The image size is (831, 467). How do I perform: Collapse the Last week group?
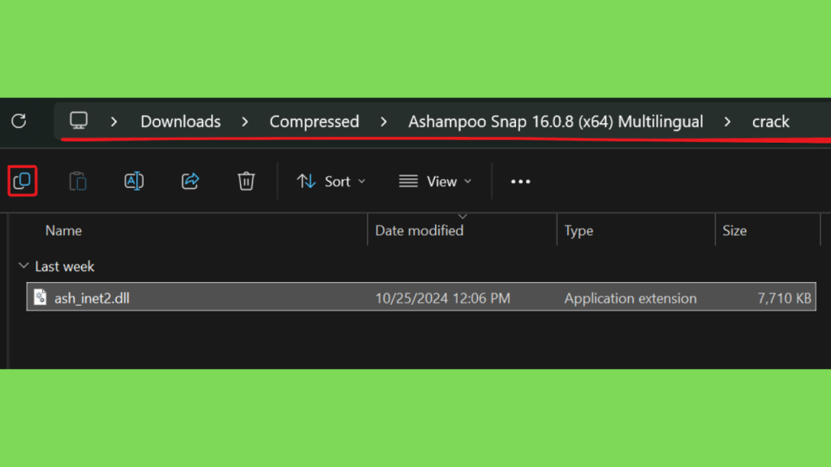[24, 266]
